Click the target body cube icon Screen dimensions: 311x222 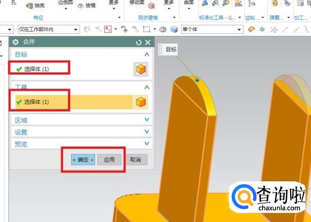coord(141,69)
